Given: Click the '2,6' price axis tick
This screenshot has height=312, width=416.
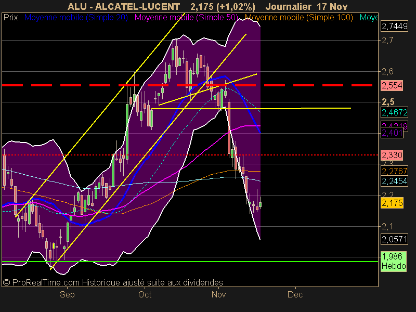Looking at the screenshot, I should [x=387, y=71].
